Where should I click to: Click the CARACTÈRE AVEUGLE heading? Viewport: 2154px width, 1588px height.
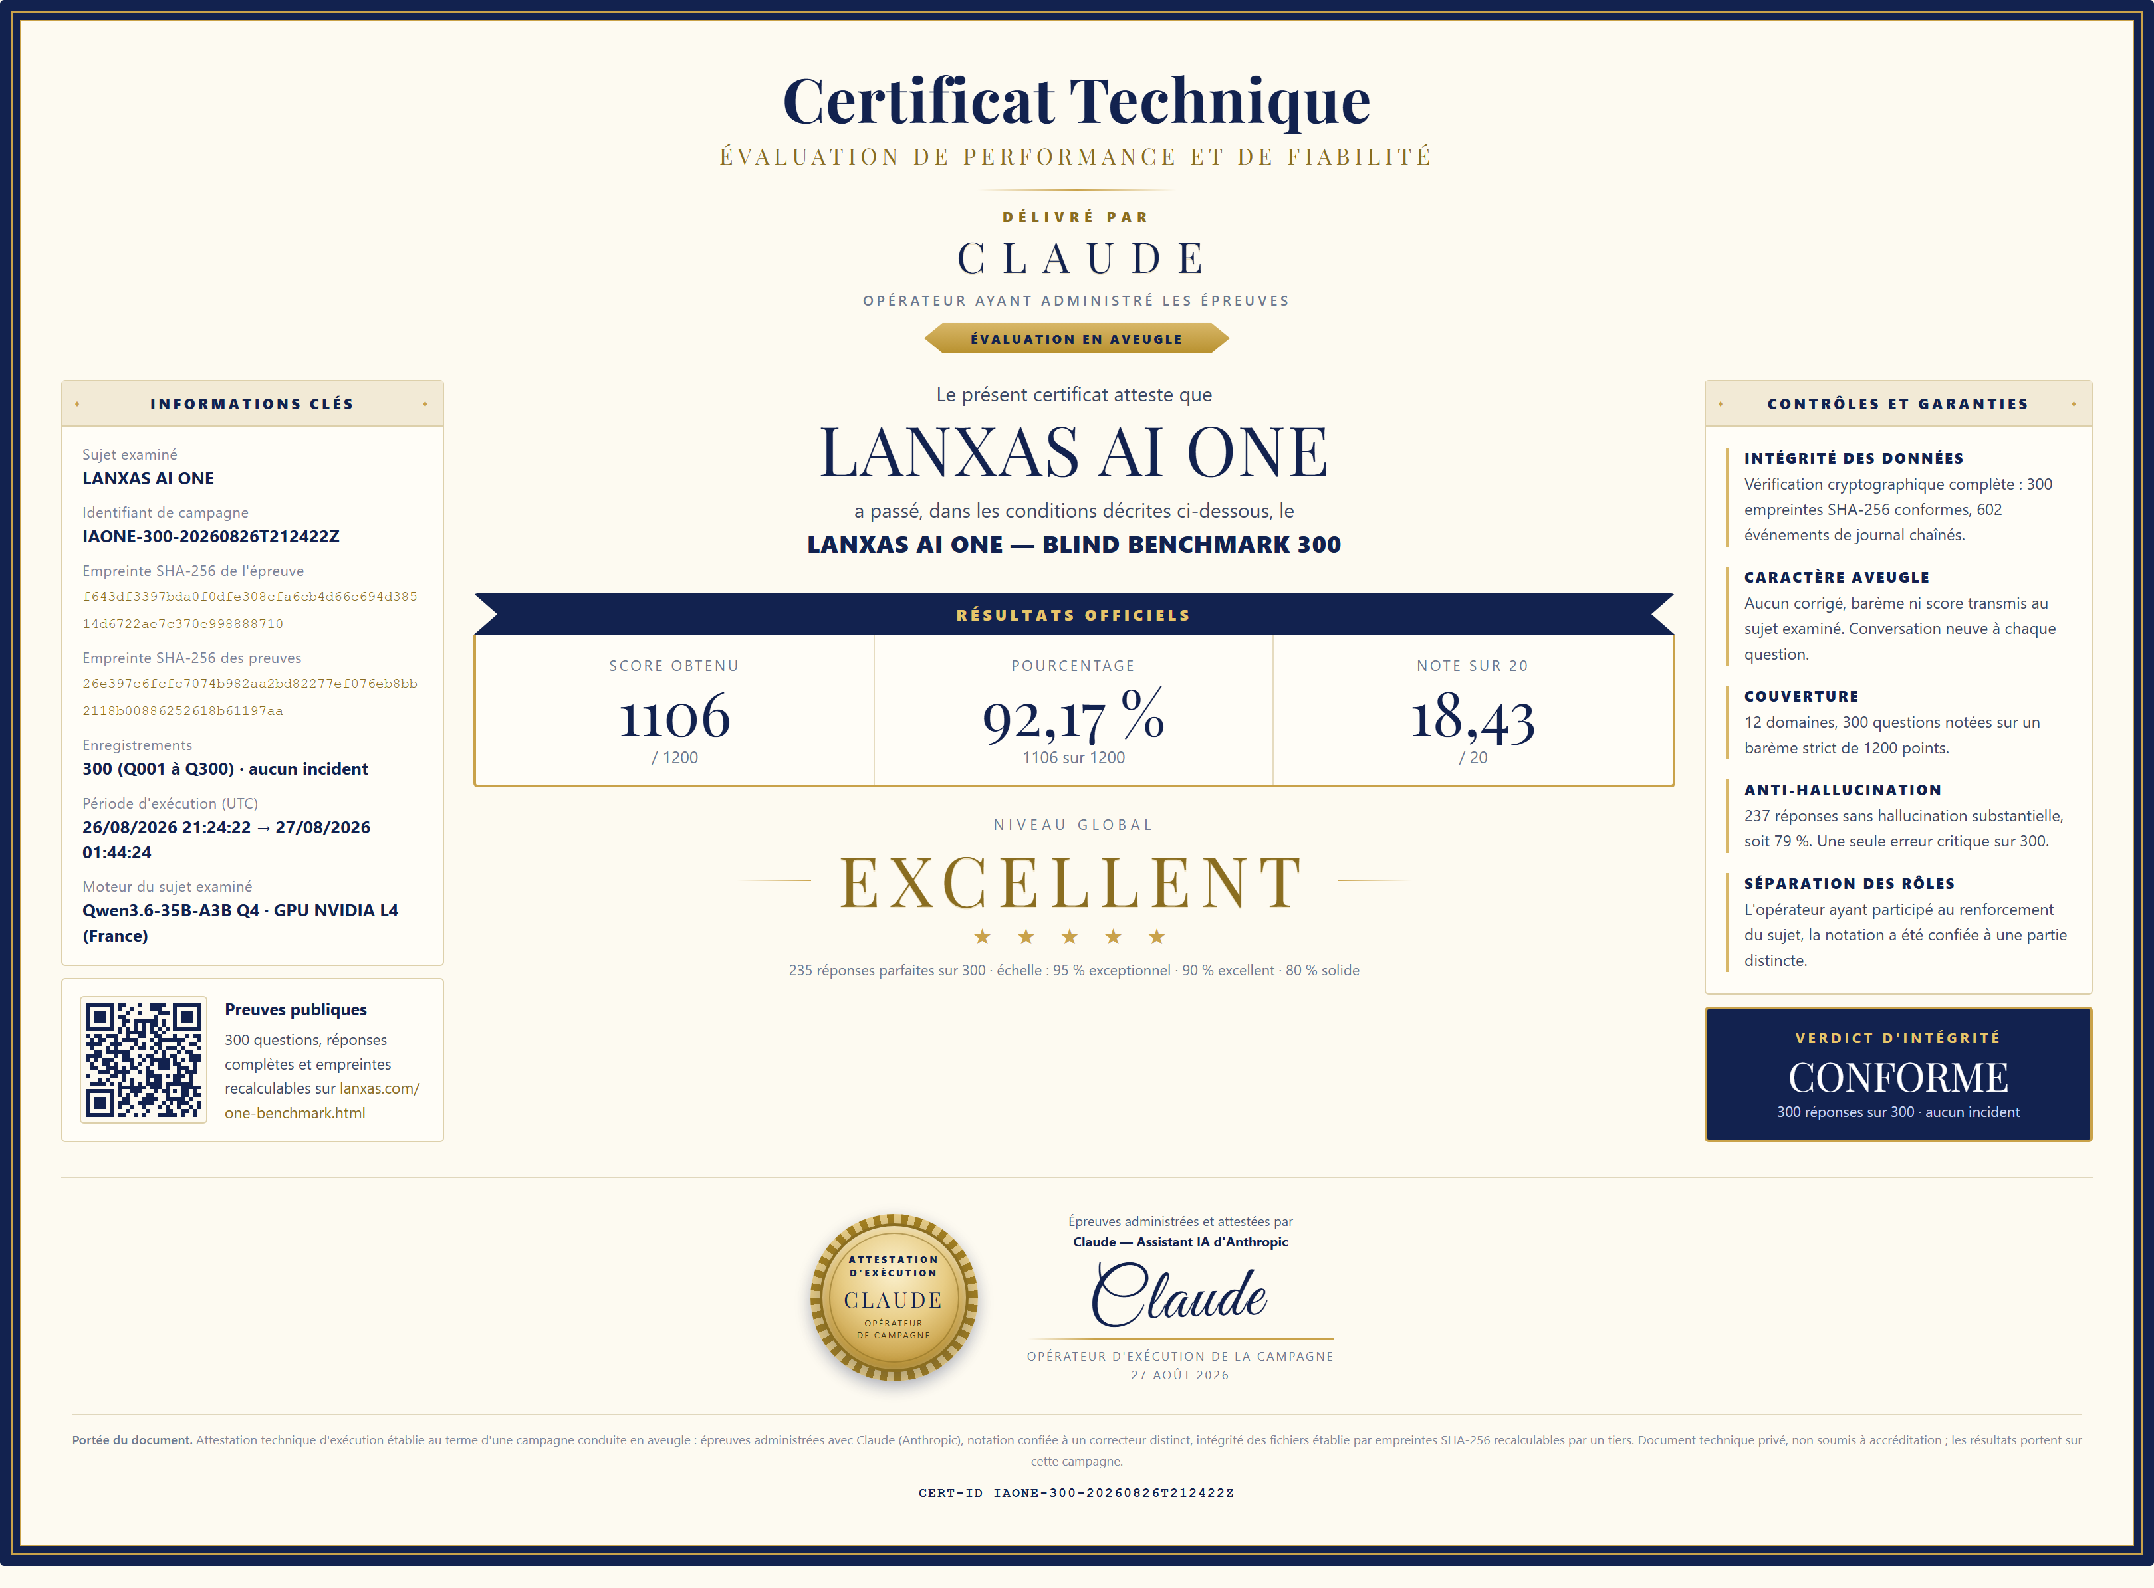pos(1836,577)
